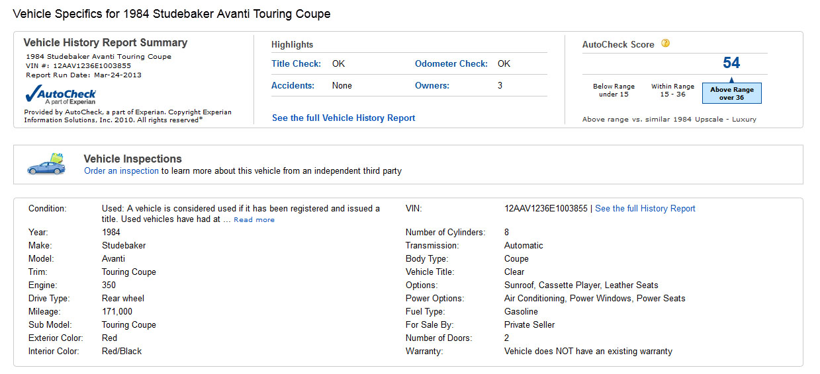820x374 pixels.
Task: Click the highlighted Above Range over 36 box
Action: click(731, 93)
